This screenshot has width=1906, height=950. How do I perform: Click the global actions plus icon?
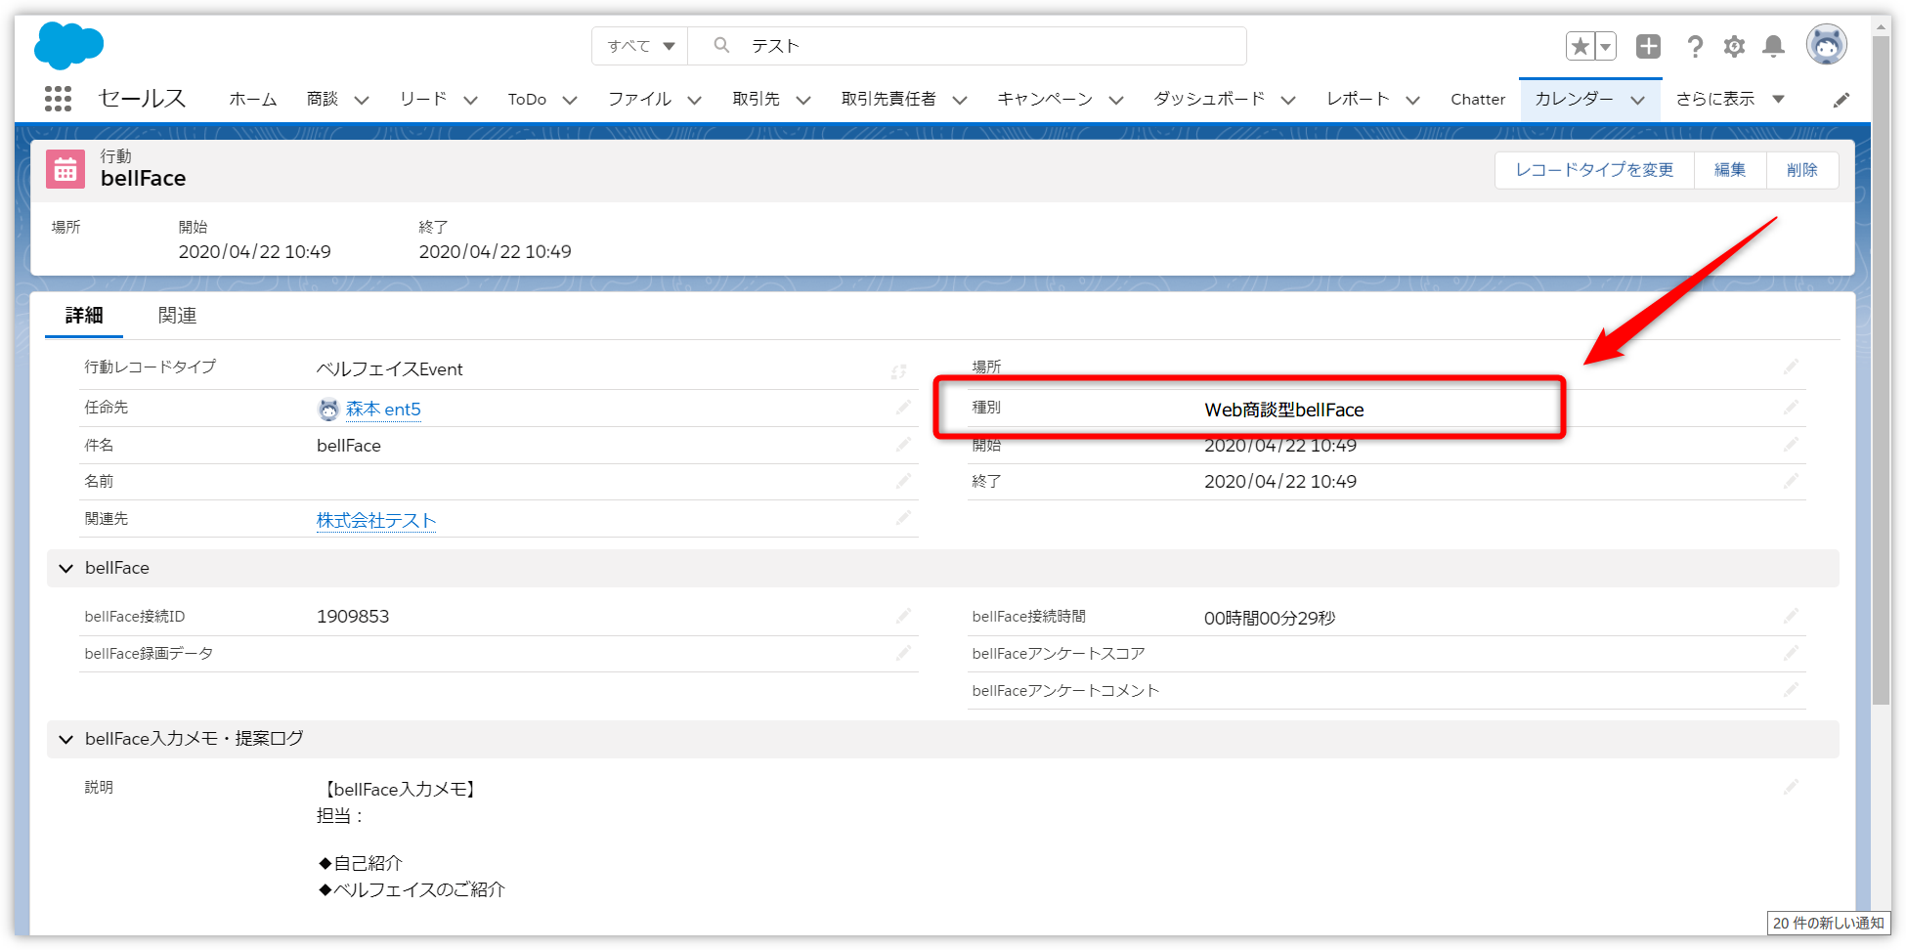(1648, 46)
